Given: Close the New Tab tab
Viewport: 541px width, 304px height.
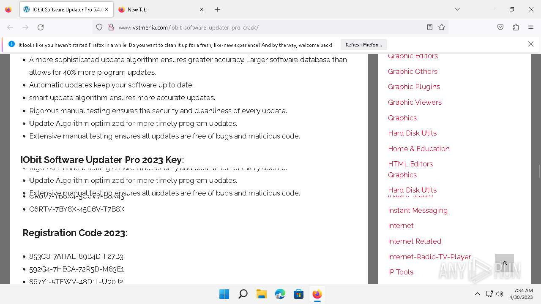Looking at the screenshot, I should [202, 9].
